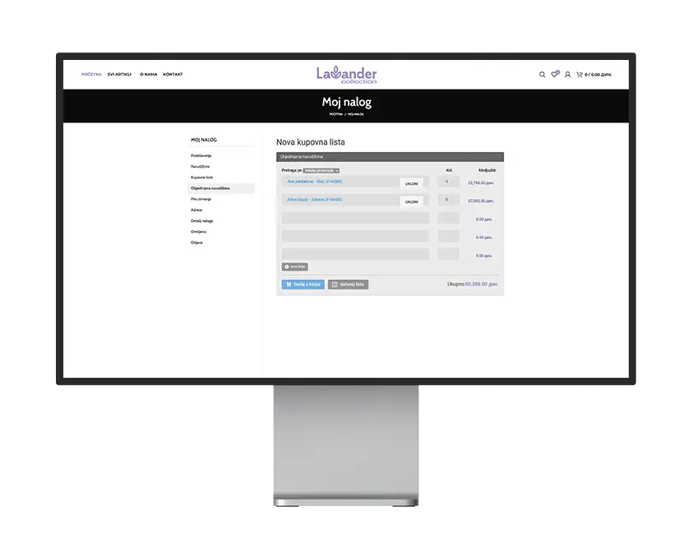Open the search magnifier icon
Image resolution: width=693 pixels, height=547 pixels.
(x=542, y=75)
